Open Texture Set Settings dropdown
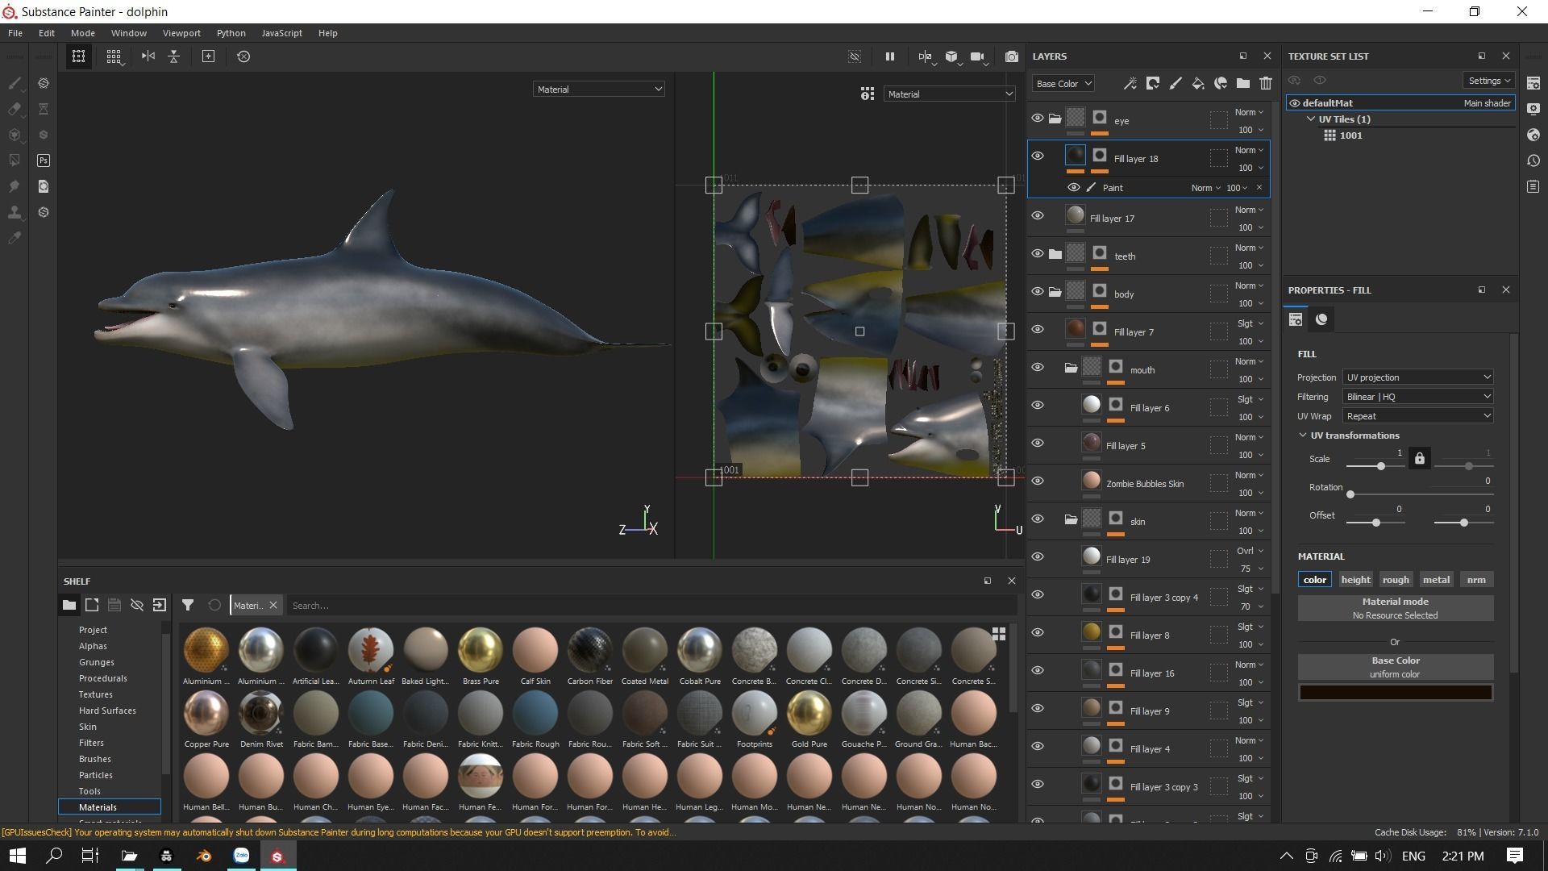The width and height of the screenshot is (1548, 871). tap(1488, 81)
